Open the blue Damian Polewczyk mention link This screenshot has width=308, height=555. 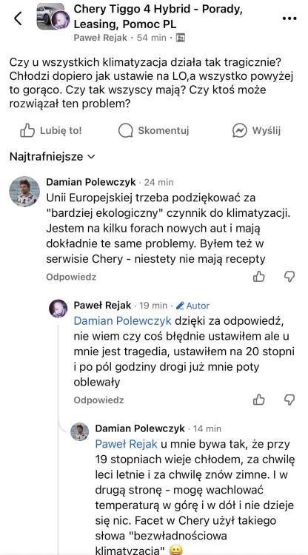(x=122, y=321)
